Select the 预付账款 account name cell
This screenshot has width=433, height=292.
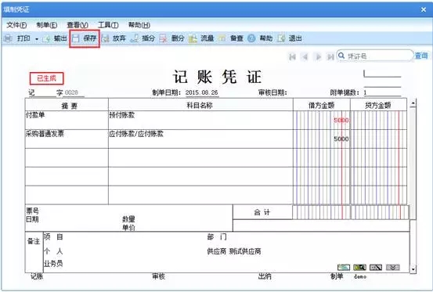click(200, 120)
